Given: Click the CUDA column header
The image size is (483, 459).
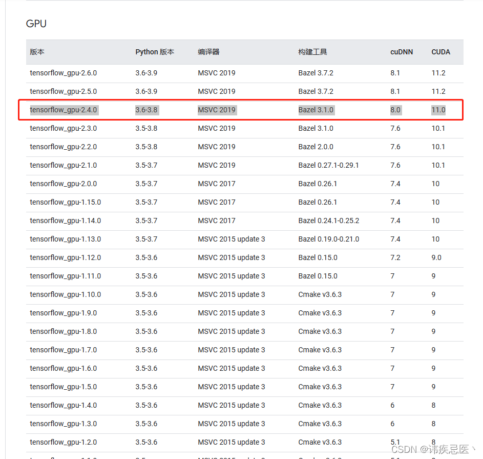Looking at the screenshot, I should (x=441, y=52).
